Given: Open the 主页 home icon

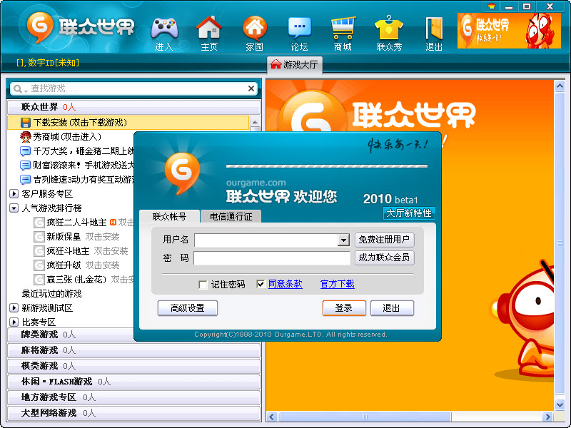Looking at the screenshot, I should click(209, 28).
